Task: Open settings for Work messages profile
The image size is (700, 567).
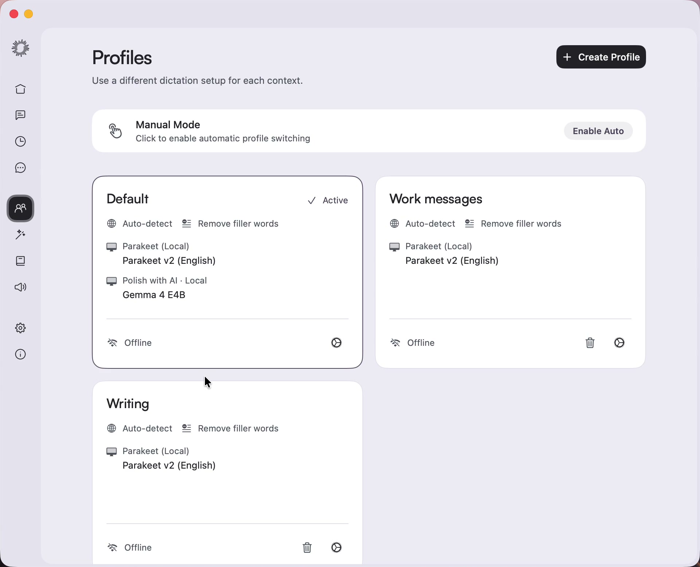Action: pyautogui.click(x=619, y=343)
